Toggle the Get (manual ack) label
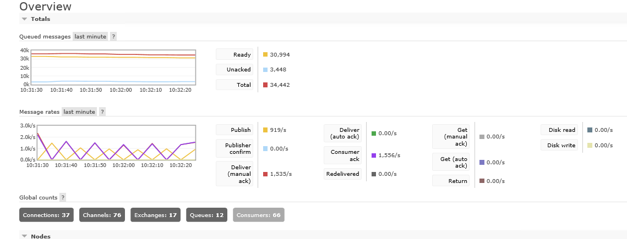627x239 pixels. pyautogui.click(x=451, y=136)
